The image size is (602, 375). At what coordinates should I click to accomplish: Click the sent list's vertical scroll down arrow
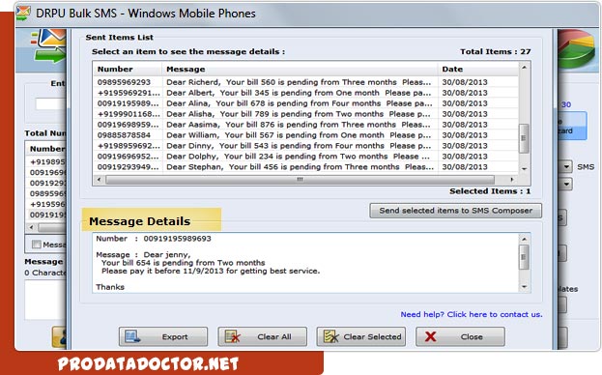(x=524, y=169)
